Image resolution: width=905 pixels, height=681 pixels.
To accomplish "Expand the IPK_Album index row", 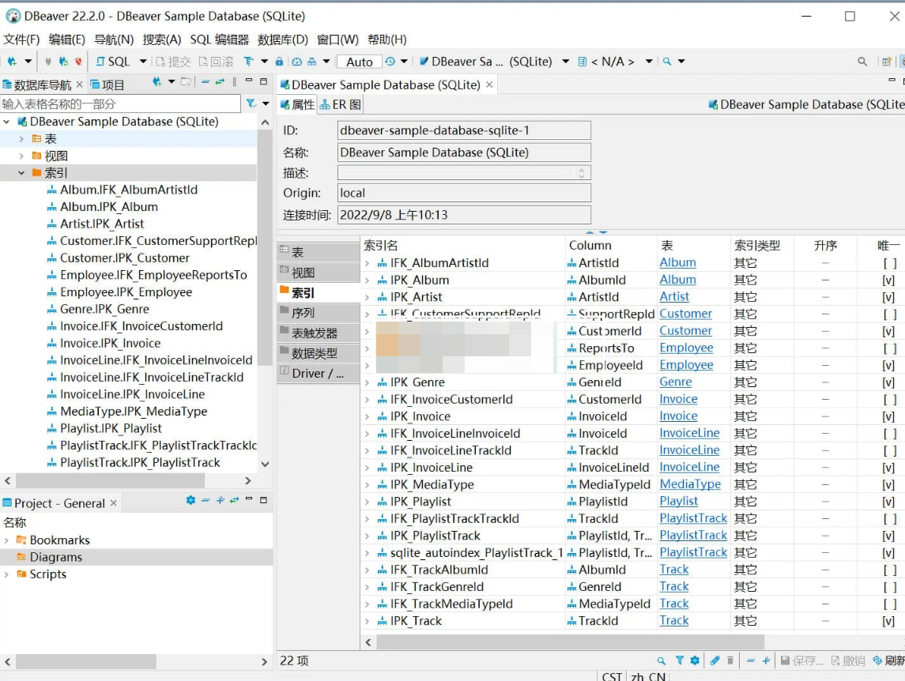I will (x=368, y=280).
